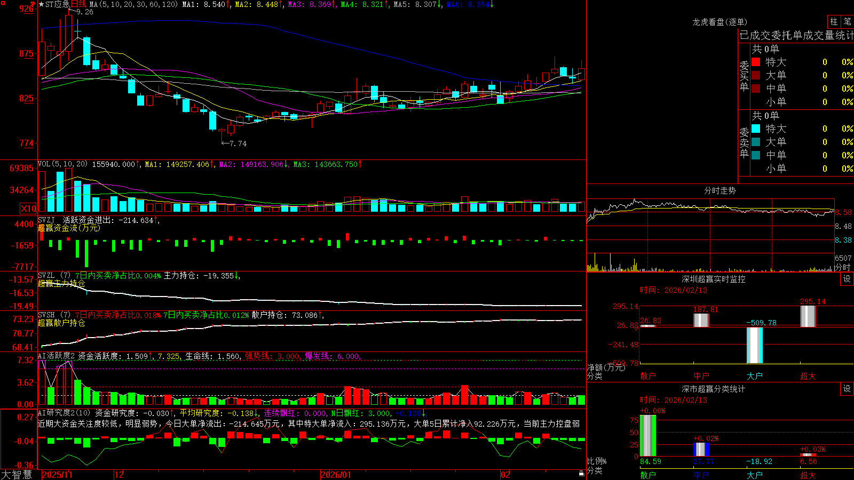
Task: Click the 已成交委托单成交量统计 header
Action: pyautogui.click(x=796, y=35)
